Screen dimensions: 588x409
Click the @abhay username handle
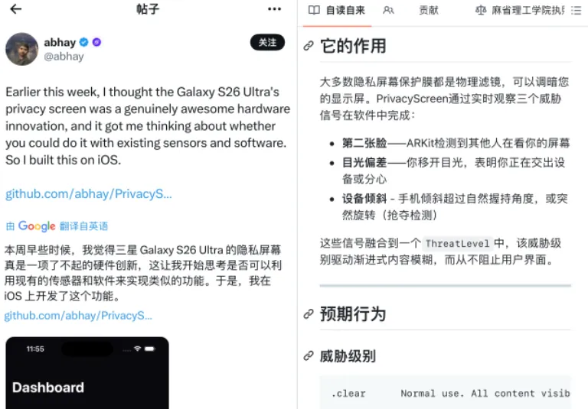tap(64, 57)
